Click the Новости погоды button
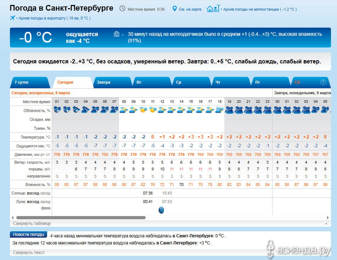The width and height of the screenshot is (337, 260). pos(29,234)
